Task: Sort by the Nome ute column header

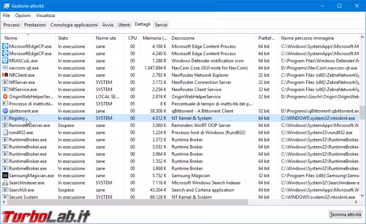Action: 109,38
